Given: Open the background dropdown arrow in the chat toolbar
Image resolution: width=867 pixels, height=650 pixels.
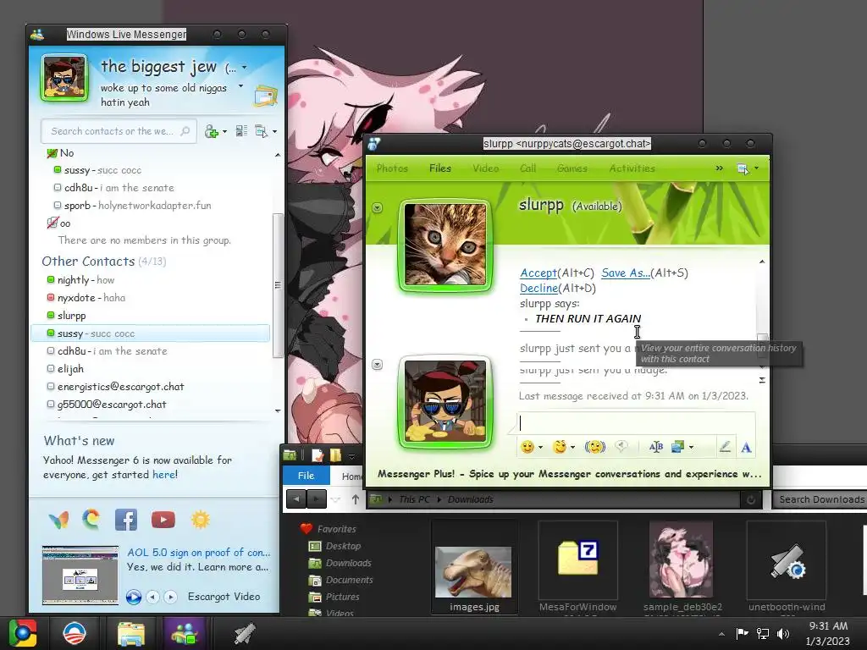Looking at the screenshot, I should click(691, 447).
